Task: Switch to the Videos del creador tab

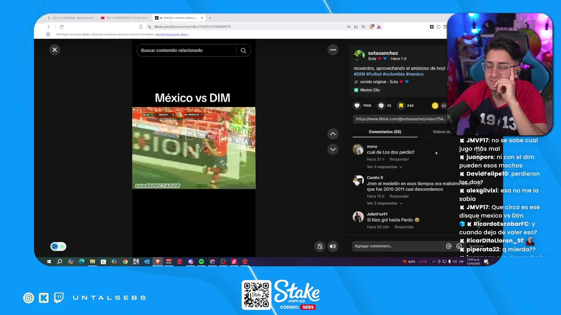Action: 441,132
